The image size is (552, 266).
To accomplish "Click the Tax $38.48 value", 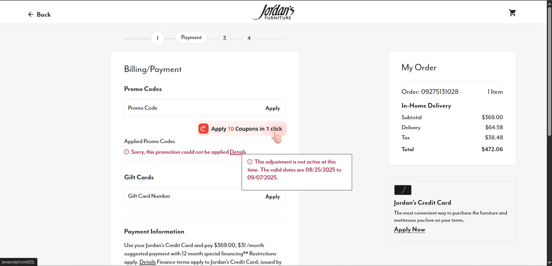I will click(494, 137).
